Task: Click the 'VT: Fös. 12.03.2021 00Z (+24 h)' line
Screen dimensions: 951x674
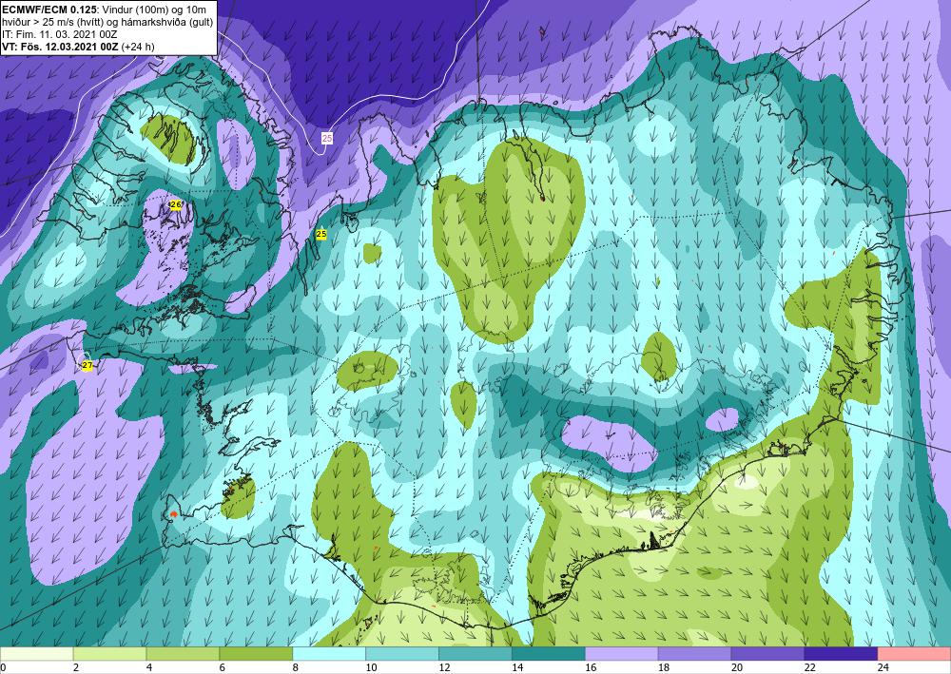Action: [x=78, y=47]
